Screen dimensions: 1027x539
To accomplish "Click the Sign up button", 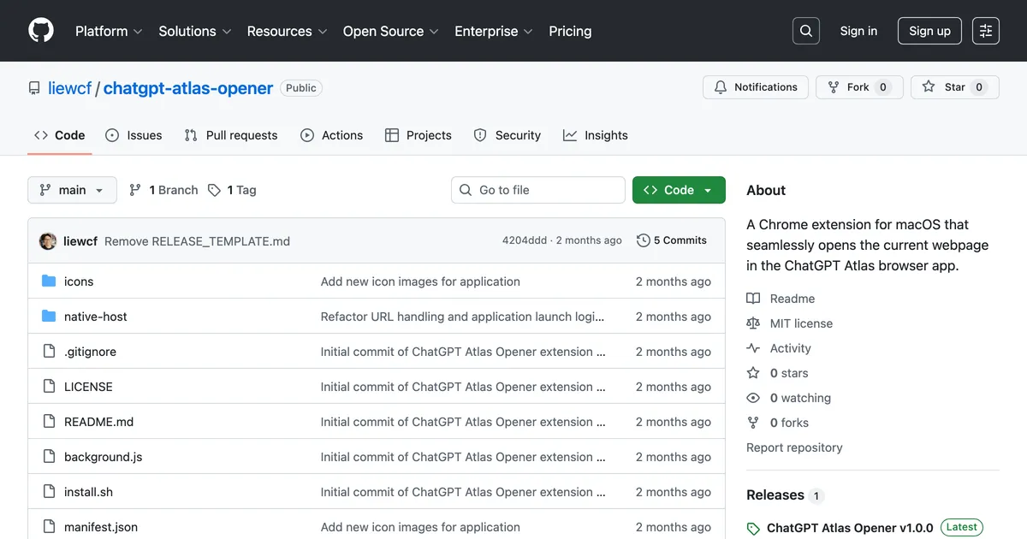I will click(x=929, y=30).
